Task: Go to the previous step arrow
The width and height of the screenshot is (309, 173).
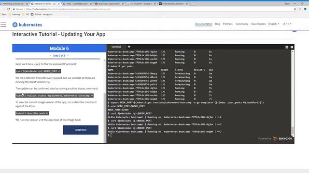Action: [x=51, y=56]
